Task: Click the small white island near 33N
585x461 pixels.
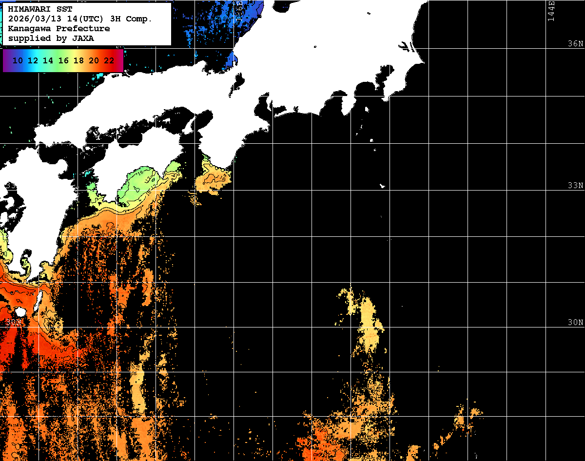Action: [x=382, y=186]
